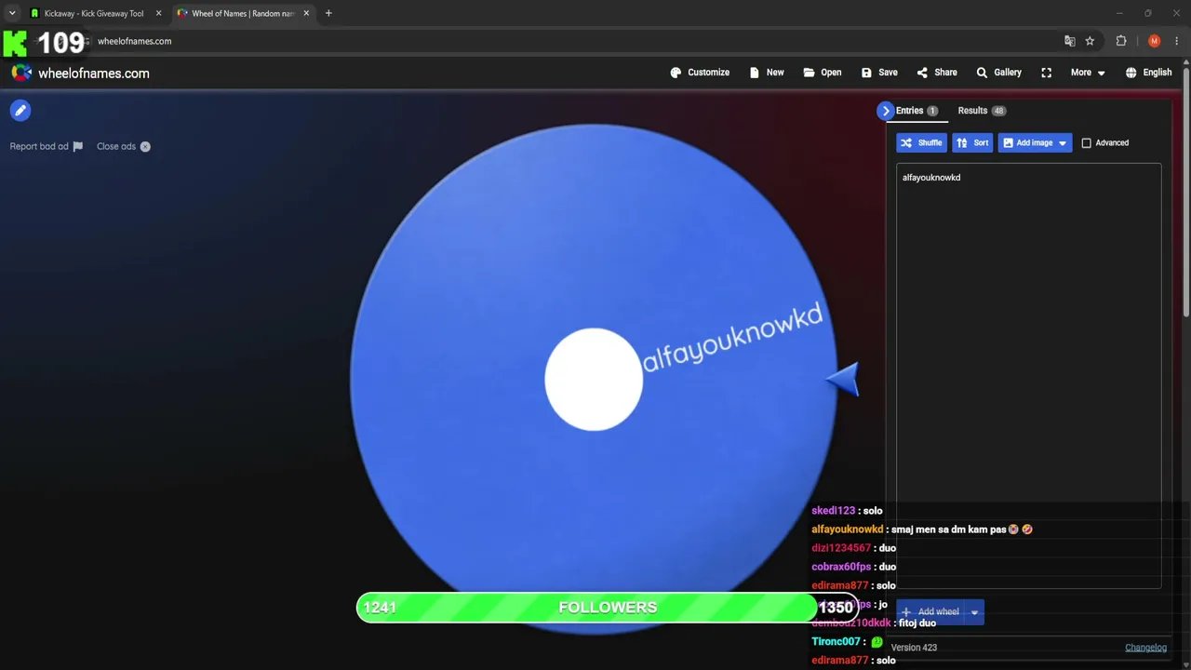Click the alfayouknowkd entry text
The image size is (1191, 670).
pos(930,178)
